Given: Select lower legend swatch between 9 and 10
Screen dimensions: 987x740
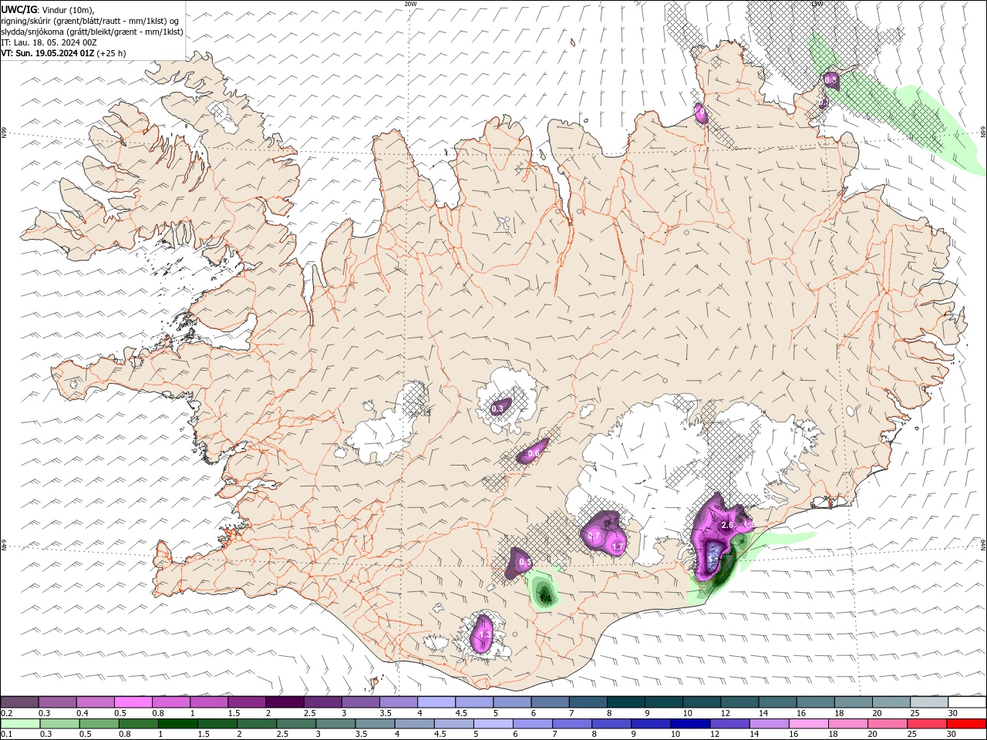Looking at the screenshot, I should pos(651,724).
